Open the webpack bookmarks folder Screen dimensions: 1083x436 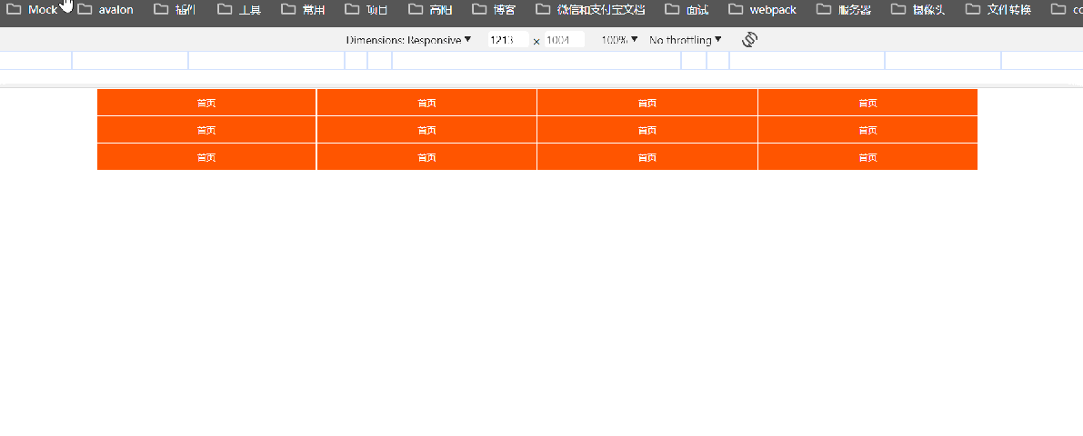click(x=763, y=10)
